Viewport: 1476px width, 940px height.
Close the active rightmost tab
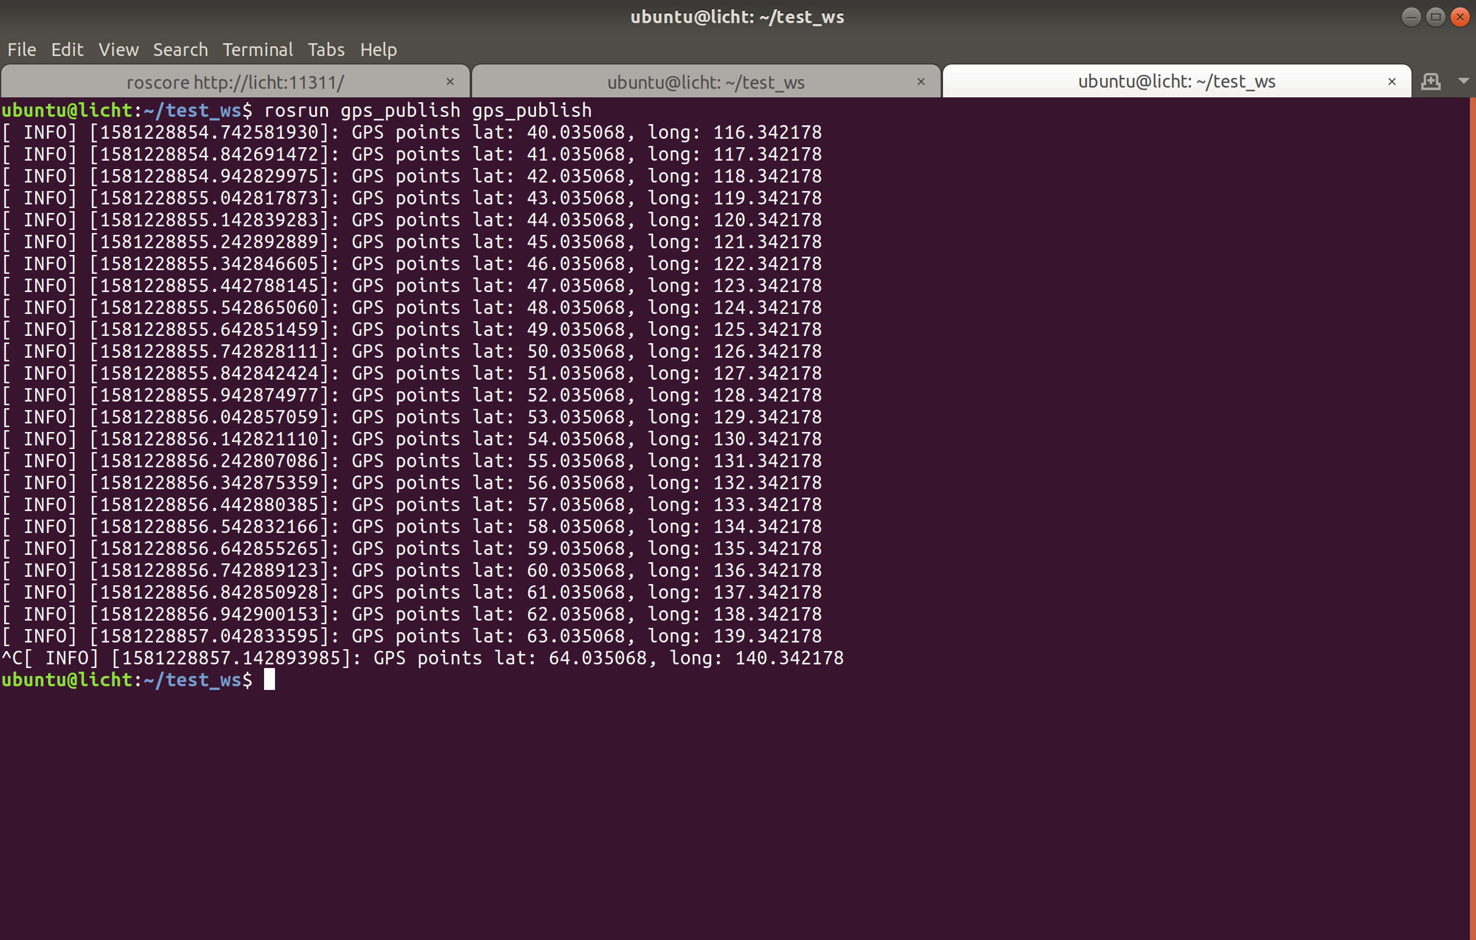click(1391, 82)
